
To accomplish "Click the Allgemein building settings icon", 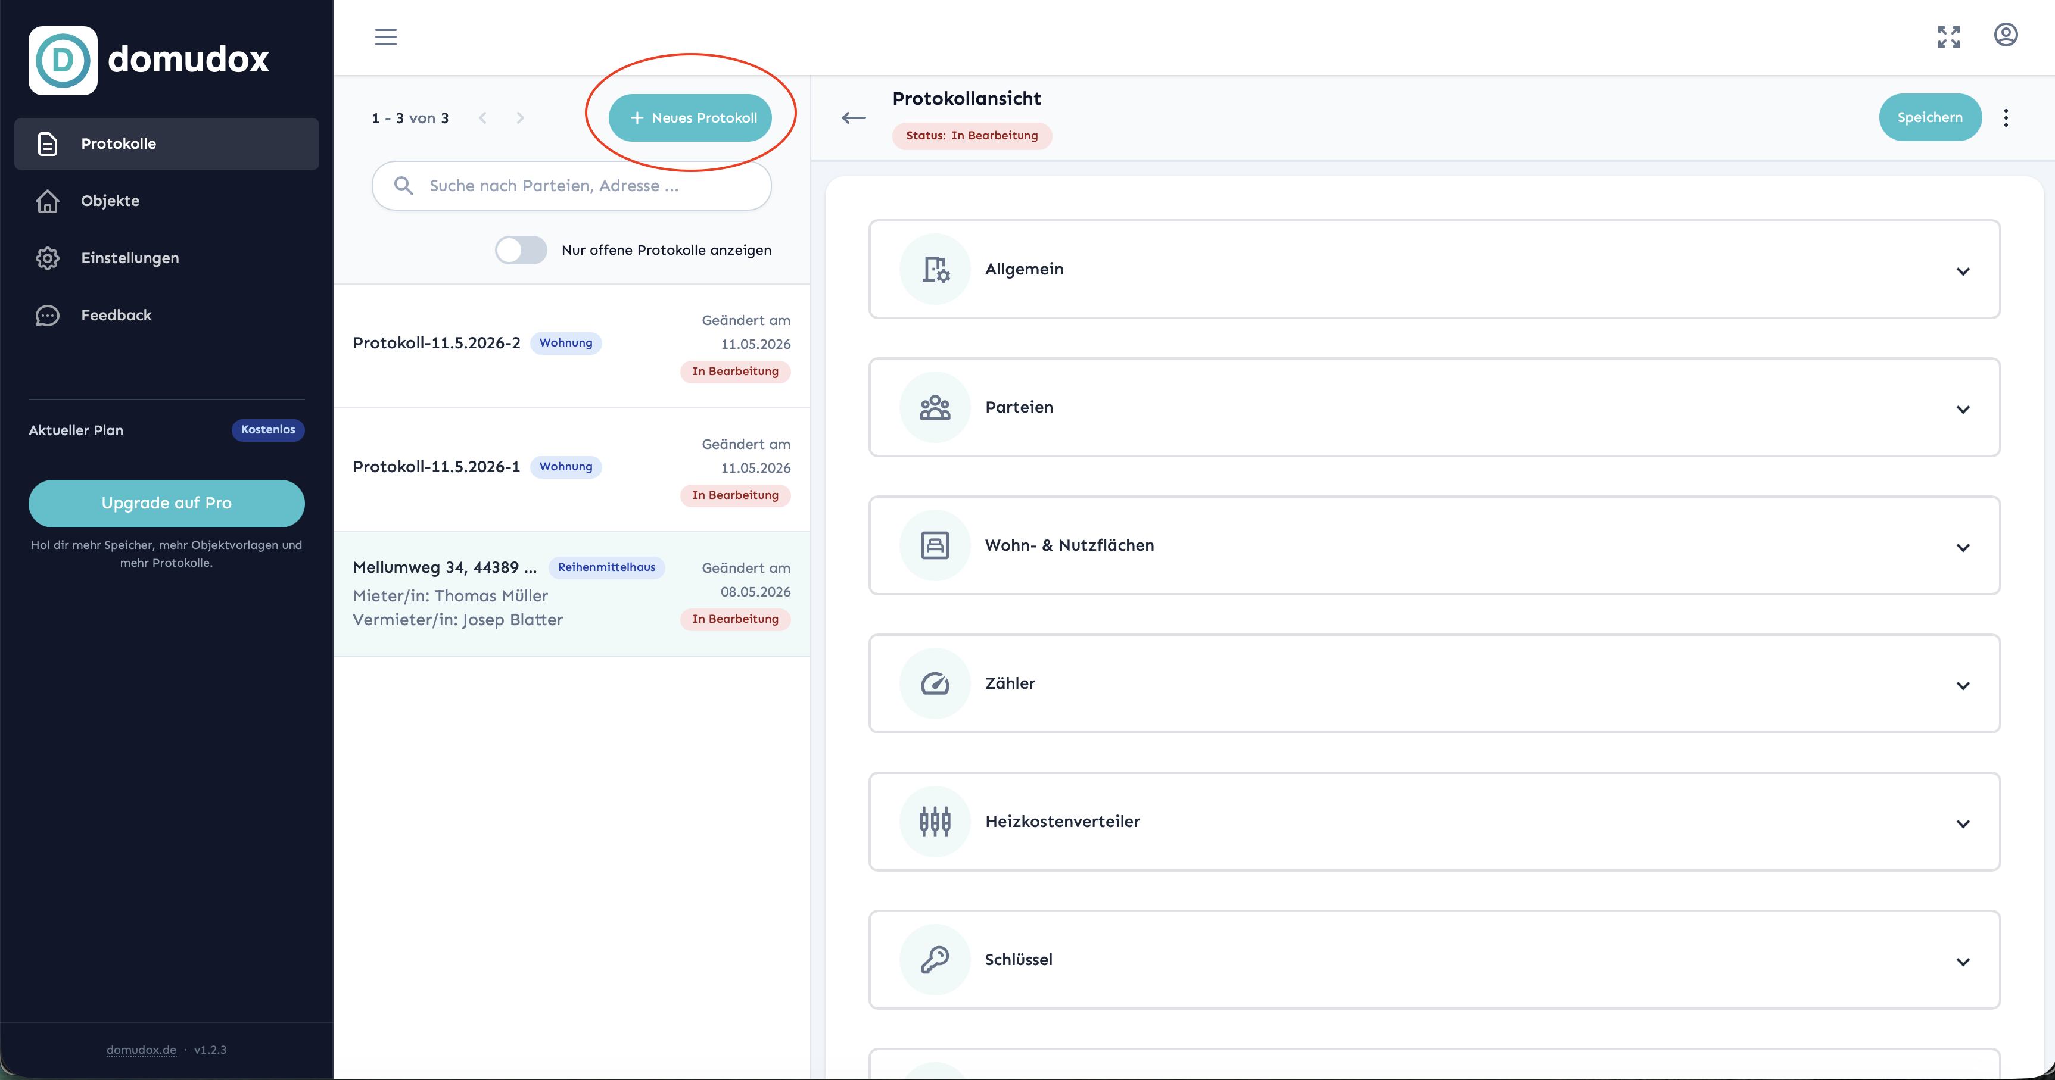I will pyautogui.click(x=935, y=269).
